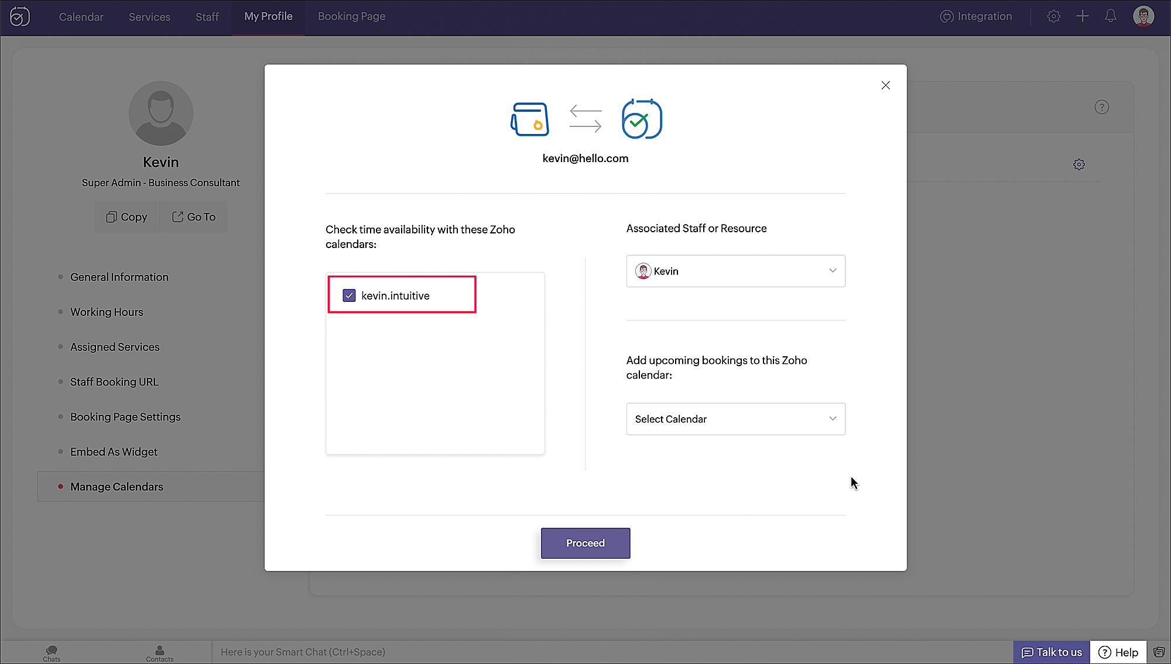
Task: Click the calendar settings gear icon
Action: pos(1078,164)
